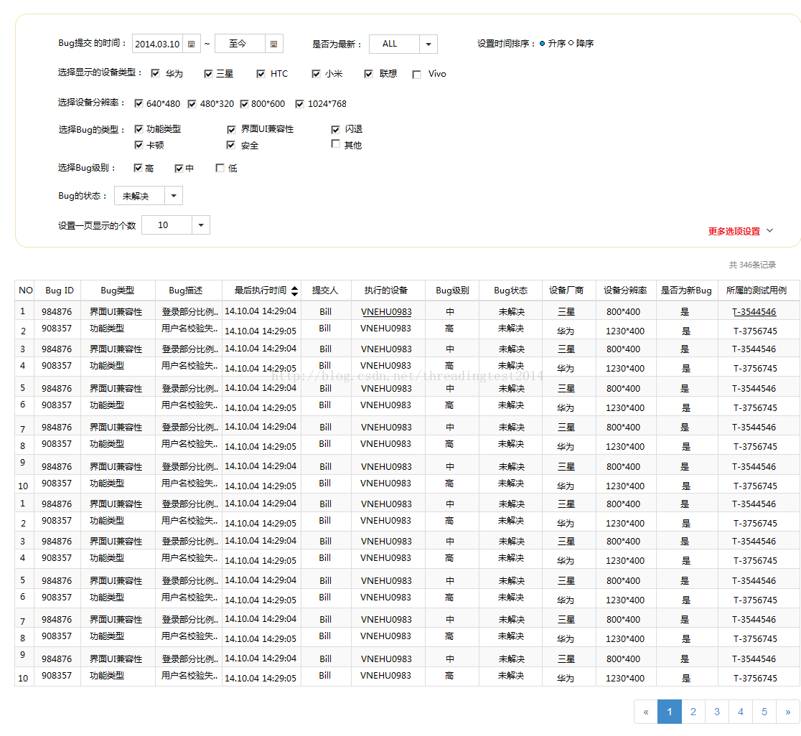Click the Bug类型 column header
This screenshot has height=736, width=801.
(117, 291)
